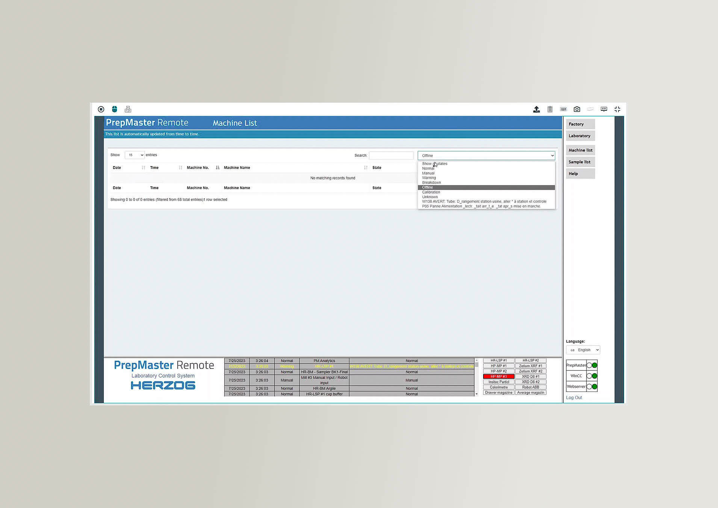Image resolution: width=718 pixels, height=508 pixels.
Task: Open the Help page
Action: coord(580,174)
